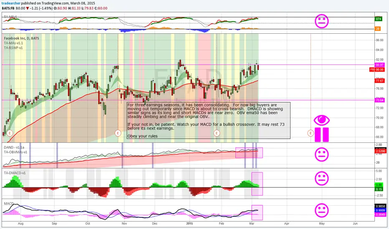Click the O:80.90 open price value
This screenshot has width=389, height=229.
60,8
